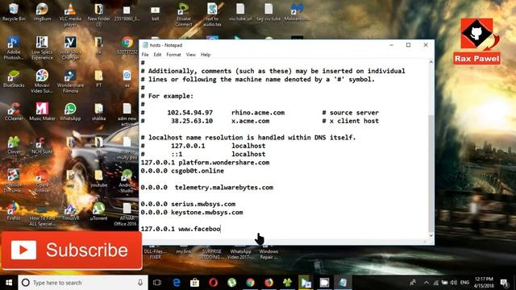Screen dimensions: 516x290
Task: Select the bell file on desktop
Action: [x=156, y=13]
